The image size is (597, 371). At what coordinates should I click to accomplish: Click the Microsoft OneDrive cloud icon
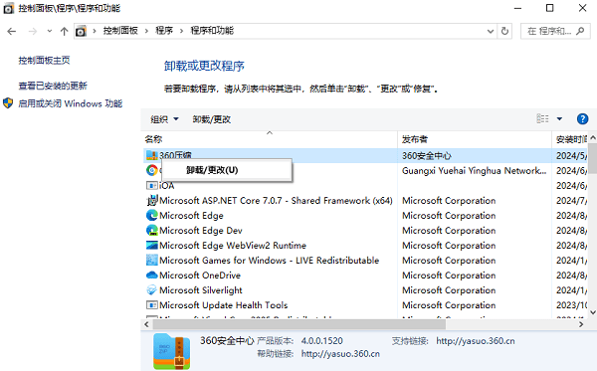[x=152, y=275]
